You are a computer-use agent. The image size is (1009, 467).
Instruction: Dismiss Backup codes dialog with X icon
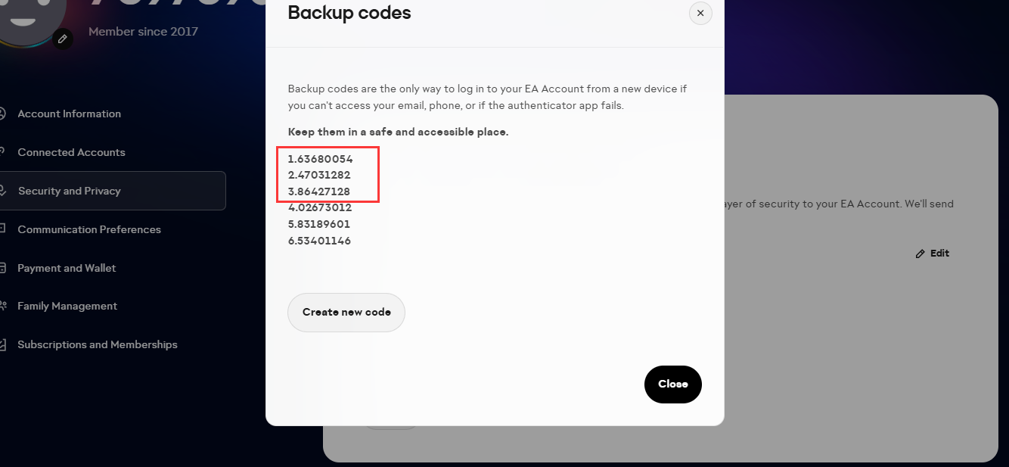point(700,13)
